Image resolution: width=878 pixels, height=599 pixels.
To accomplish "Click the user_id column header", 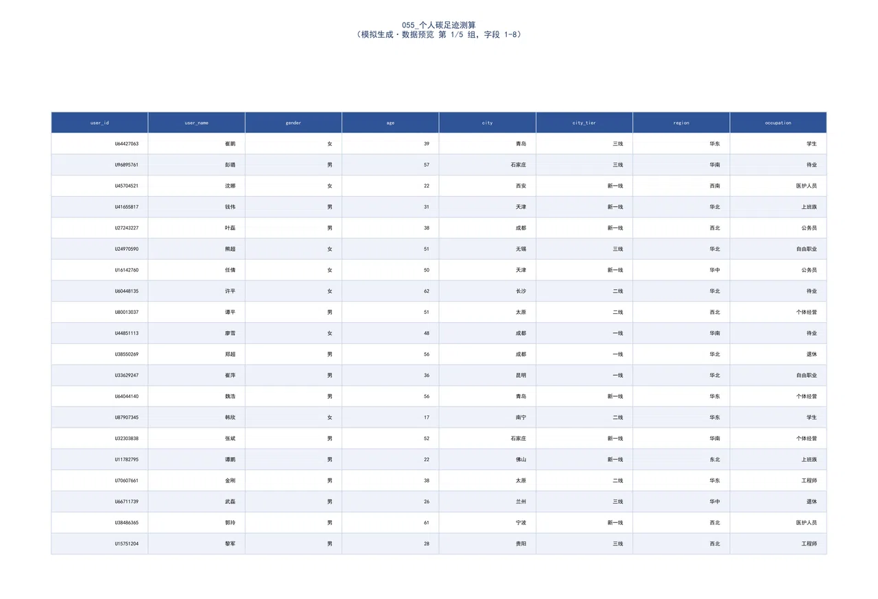I will tap(99, 123).
